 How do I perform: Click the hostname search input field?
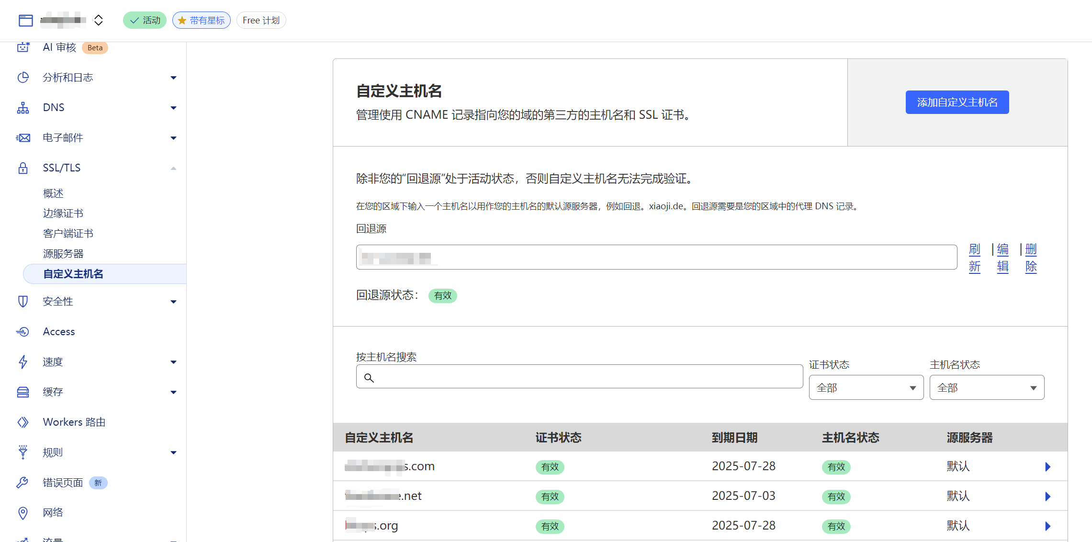coord(579,377)
